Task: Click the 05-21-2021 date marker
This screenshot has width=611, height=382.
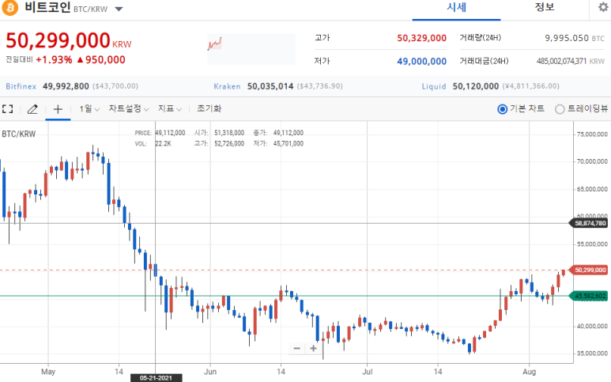Action: (156, 378)
